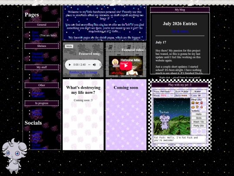Play the featured song audio
The image size is (234, 176).
pos(69,65)
